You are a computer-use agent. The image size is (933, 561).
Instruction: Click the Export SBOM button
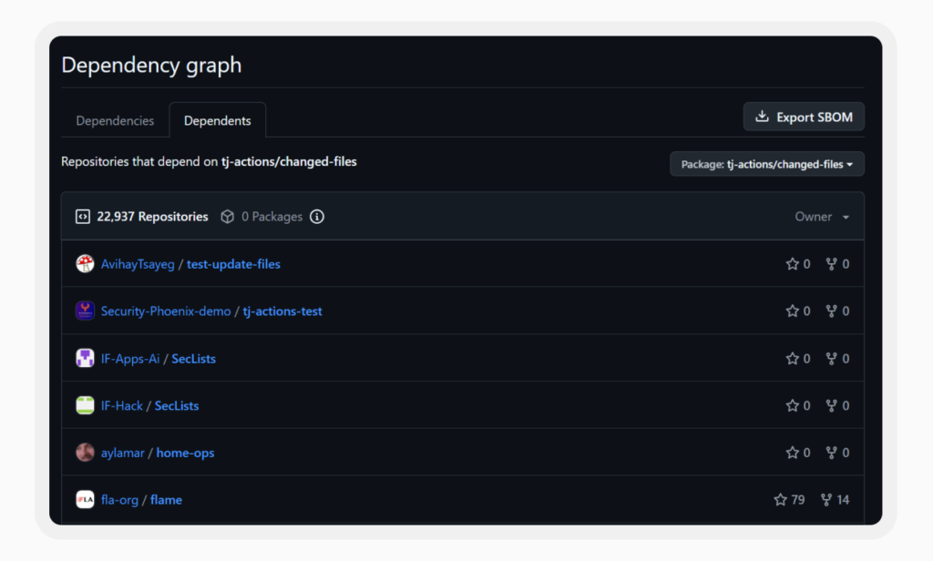click(x=804, y=117)
